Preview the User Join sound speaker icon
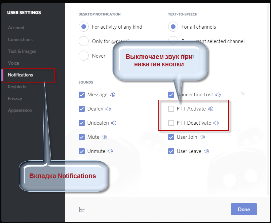Image resolution: width=271 pixels, height=223 pixels. (202, 137)
